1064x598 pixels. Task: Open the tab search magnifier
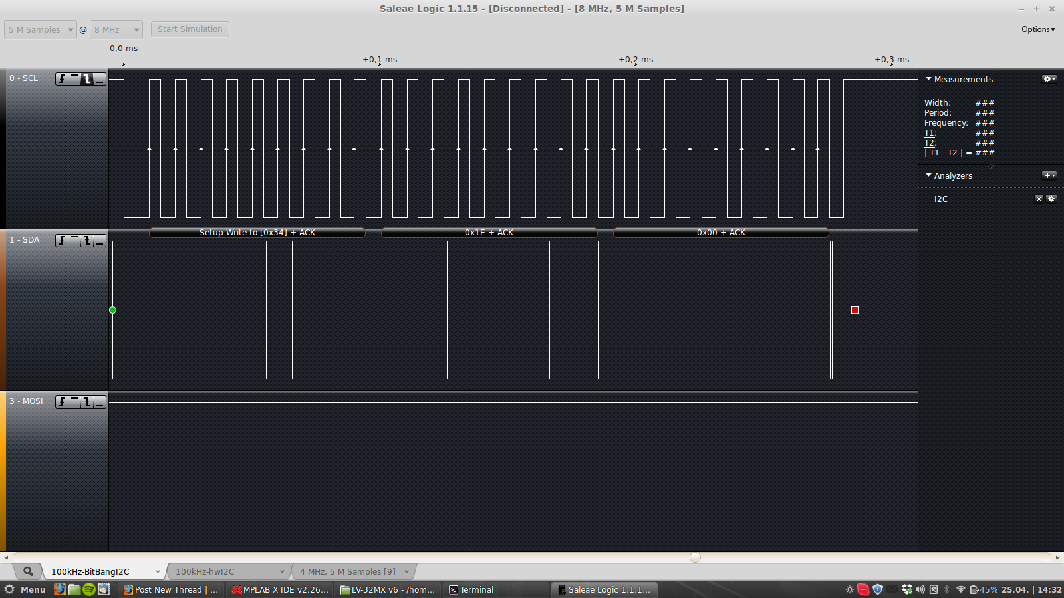28,571
